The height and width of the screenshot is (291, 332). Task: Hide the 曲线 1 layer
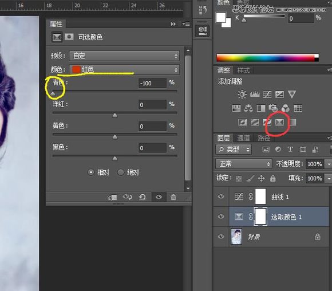pyautogui.click(x=221, y=196)
